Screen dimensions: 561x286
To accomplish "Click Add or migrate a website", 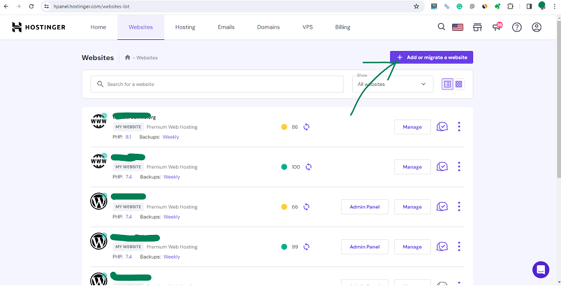I will (x=431, y=57).
